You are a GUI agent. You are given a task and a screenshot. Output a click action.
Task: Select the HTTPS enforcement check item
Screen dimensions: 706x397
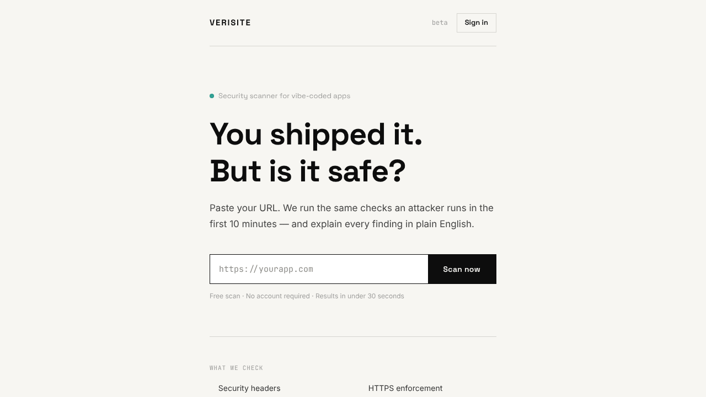(x=405, y=388)
